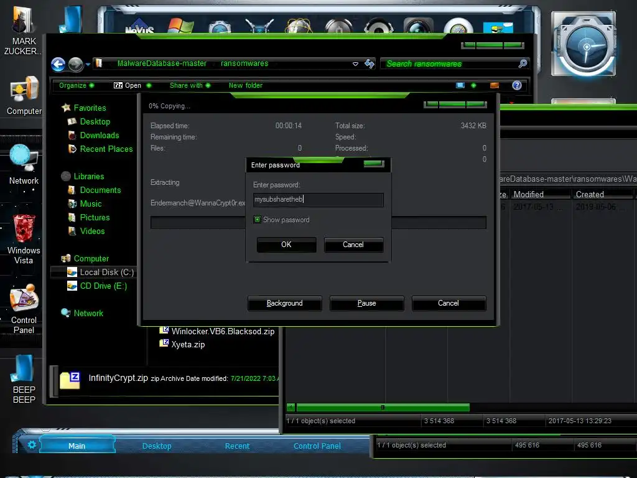637x478 pixels.
Task: Click the Background button
Action: tap(285, 303)
